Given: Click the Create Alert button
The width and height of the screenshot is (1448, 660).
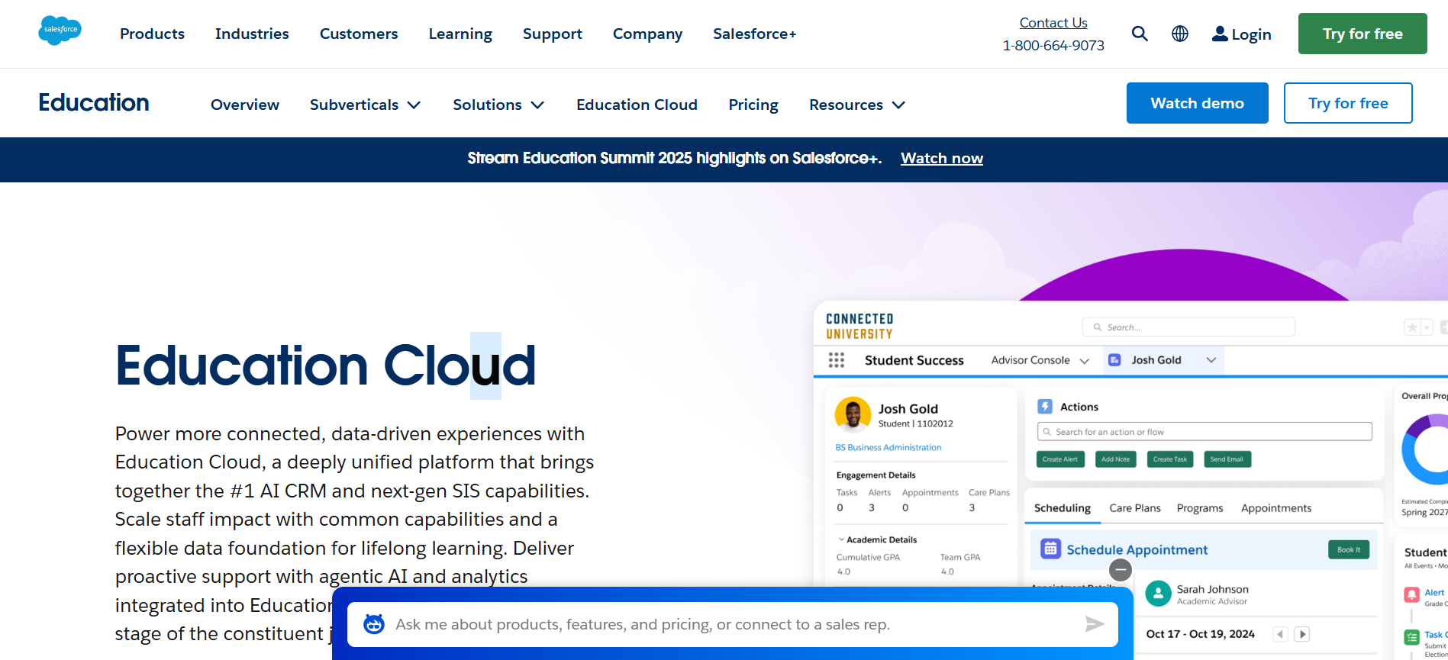Looking at the screenshot, I should click(x=1060, y=459).
